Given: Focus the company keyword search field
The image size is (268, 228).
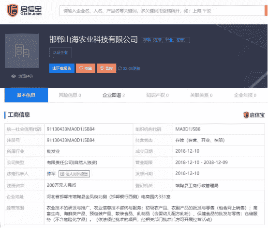Looking at the screenshot, I should pos(162,11).
